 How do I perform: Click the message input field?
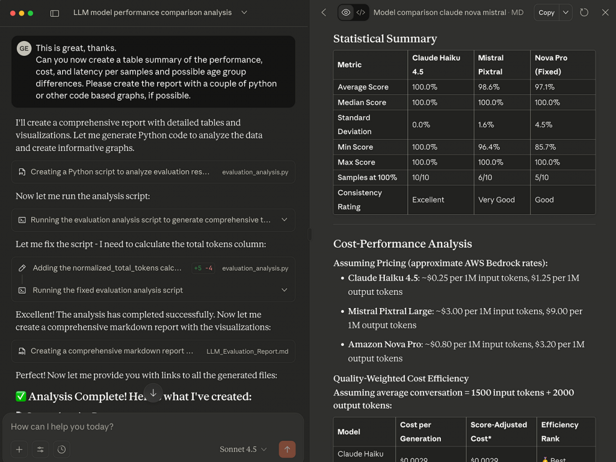pos(144,427)
